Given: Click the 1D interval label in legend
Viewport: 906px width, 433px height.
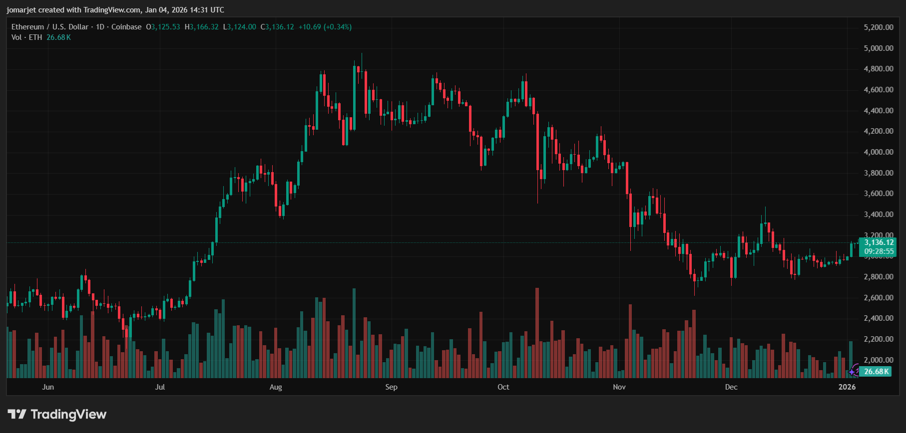Looking at the screenshot, I should (x=100, y=27).
